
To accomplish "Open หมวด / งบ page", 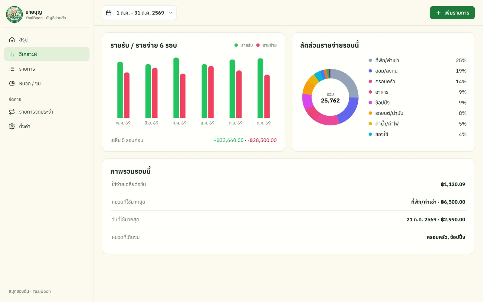I will coord(47,83).
